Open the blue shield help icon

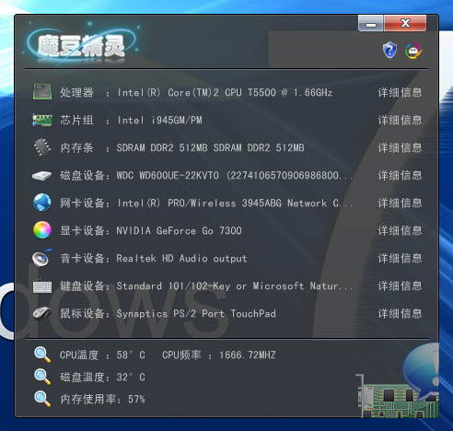[389, 51]
